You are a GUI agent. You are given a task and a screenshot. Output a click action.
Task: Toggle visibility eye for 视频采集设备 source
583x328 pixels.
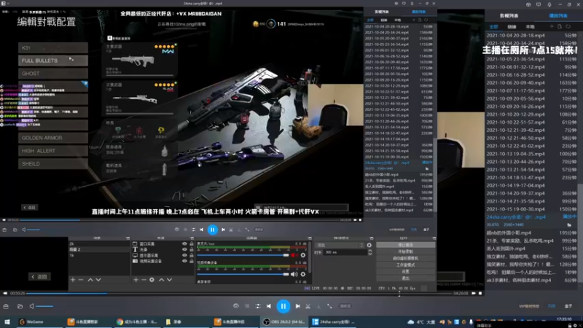click(x=184, y=261)
